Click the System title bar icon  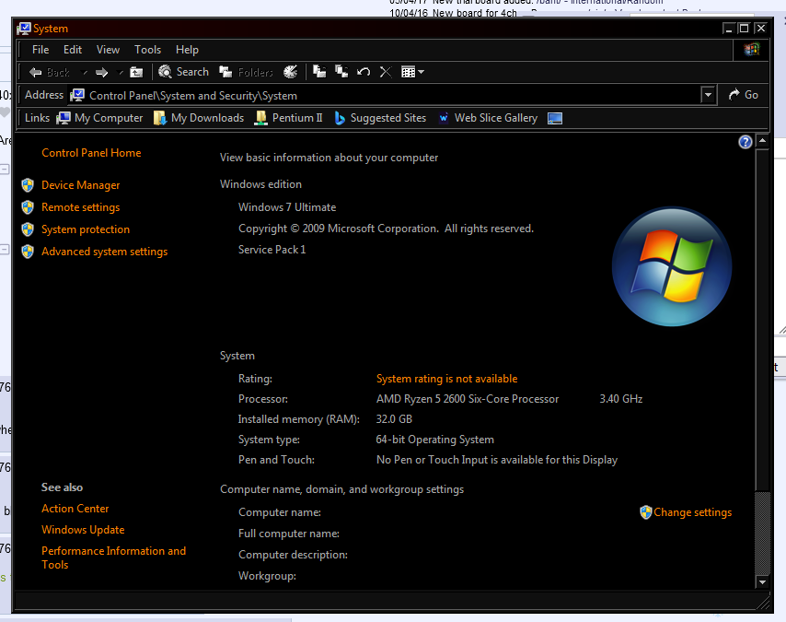click(x=24, y=29)
